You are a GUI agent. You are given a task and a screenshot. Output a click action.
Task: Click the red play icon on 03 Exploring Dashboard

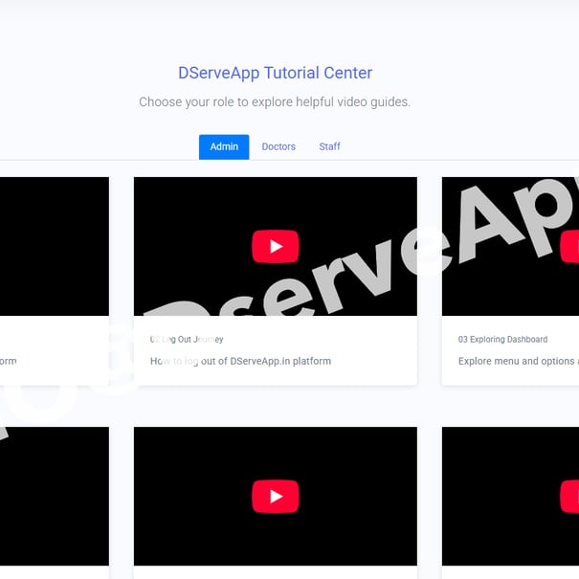(569, 246)
